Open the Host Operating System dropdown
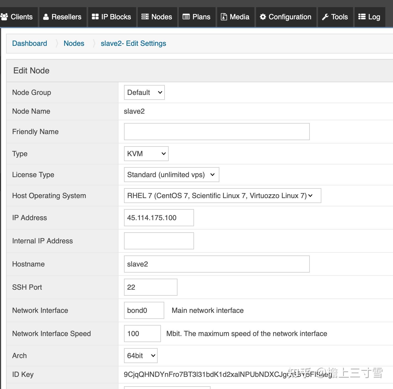This screenshot has height=389, width=393. [222, 196]
